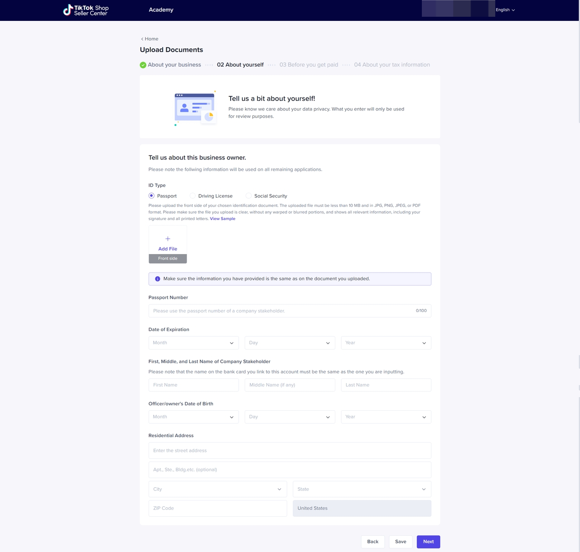Click the back chevron beside Home
The width and height of the screenshot is (580, 552).
[142, 39]
